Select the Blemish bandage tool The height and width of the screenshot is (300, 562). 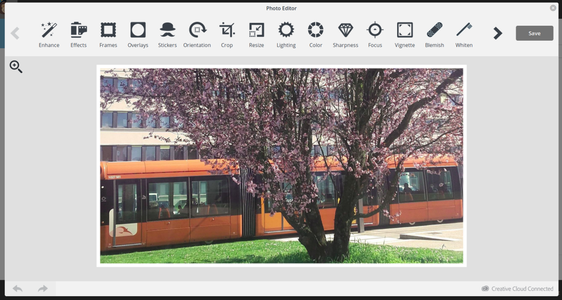[x=435, y=35]
